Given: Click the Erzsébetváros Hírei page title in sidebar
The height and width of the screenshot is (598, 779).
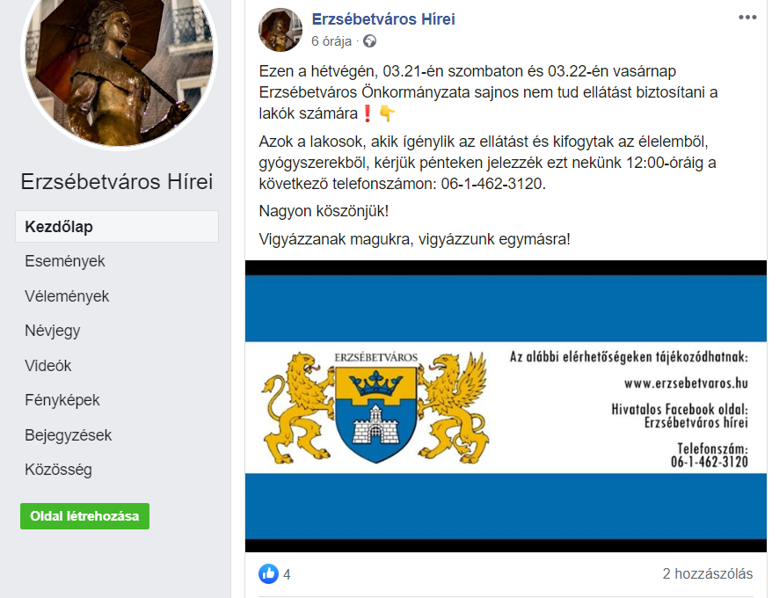Looking at the screenshot, I should 117,181.
